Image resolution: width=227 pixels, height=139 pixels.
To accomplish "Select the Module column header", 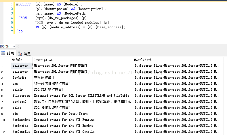I will (22, 60).
